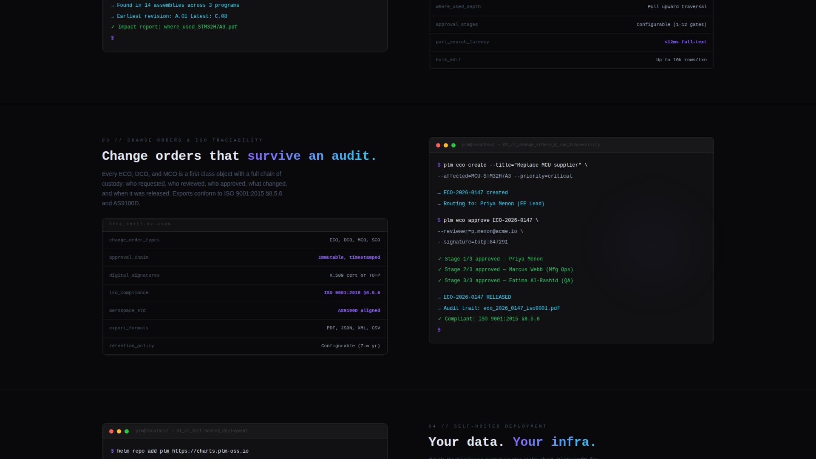Click the red dot in self-hosted deployment terminal
This screenshot has height=459, width=816.
pos(111,431)
